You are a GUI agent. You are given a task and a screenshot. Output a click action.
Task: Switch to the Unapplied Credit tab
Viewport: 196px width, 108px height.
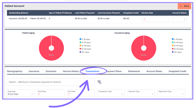point(177,71)
